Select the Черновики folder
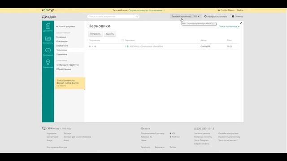 (62, 50)
